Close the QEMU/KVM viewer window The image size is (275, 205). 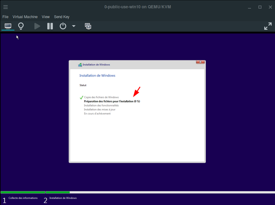(270, 7)
